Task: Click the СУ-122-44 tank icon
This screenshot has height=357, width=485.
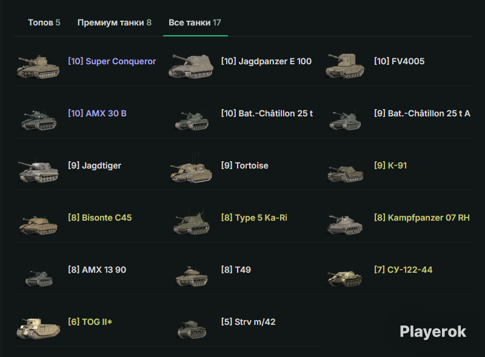Action: [x=344, y=278]
